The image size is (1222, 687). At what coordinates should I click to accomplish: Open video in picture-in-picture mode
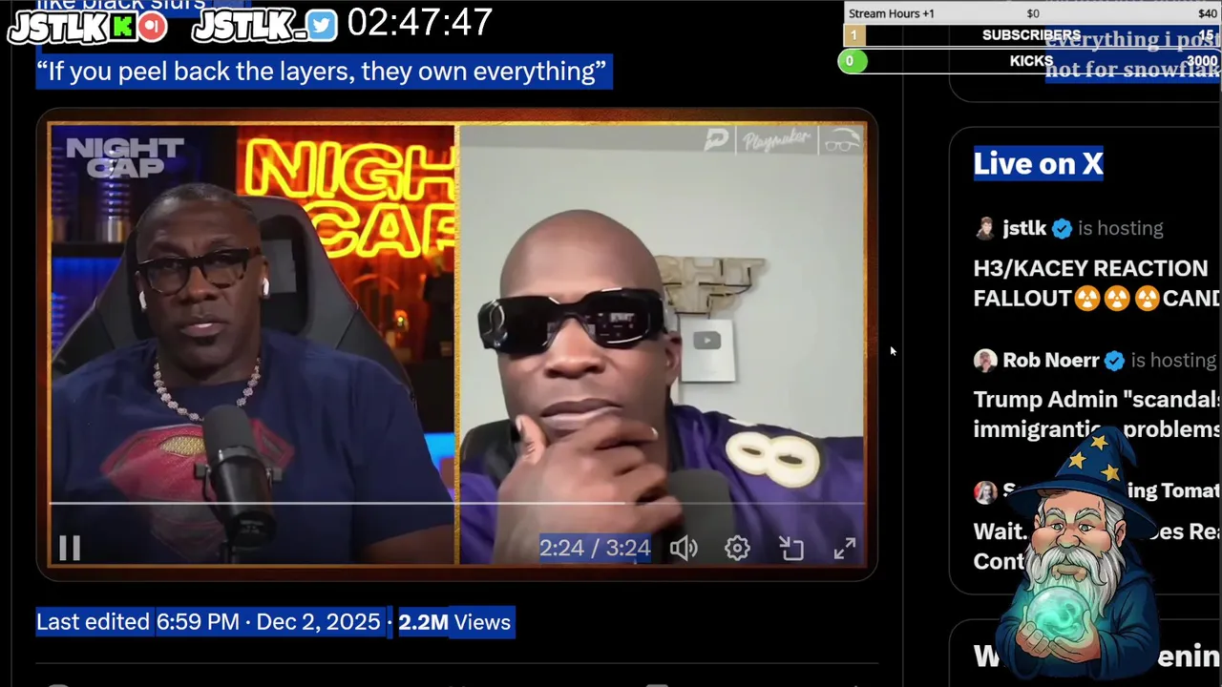pos(790,548)
